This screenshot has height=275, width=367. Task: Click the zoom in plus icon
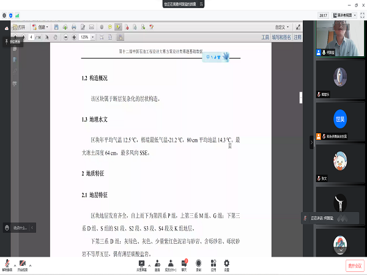[74, 37]
